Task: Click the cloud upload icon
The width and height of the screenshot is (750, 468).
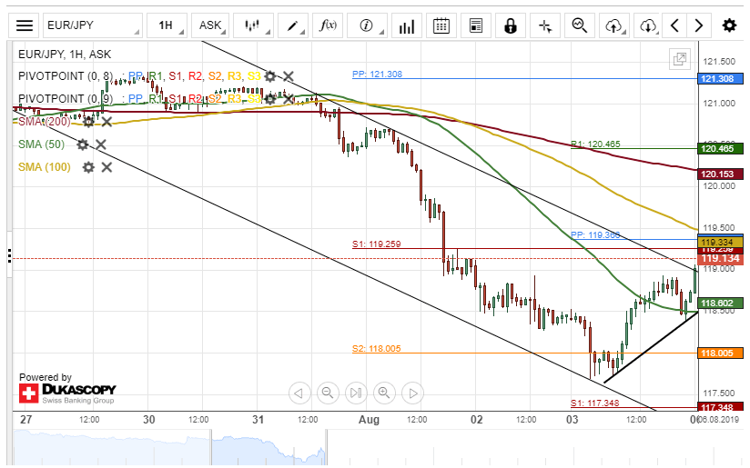Action: click(614, 25)
